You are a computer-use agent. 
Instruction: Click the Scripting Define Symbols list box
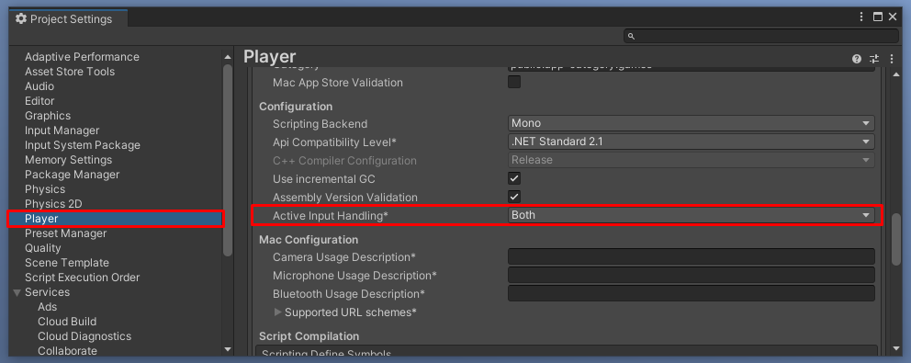tap(567, 350)
